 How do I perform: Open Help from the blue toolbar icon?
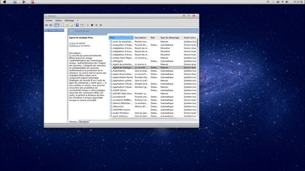coord(77,25)
